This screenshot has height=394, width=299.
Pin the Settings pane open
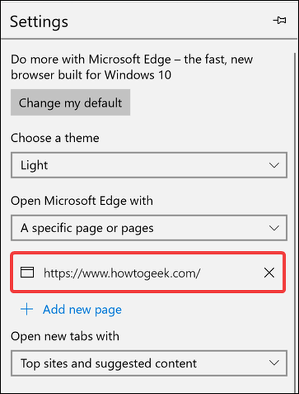280,21
